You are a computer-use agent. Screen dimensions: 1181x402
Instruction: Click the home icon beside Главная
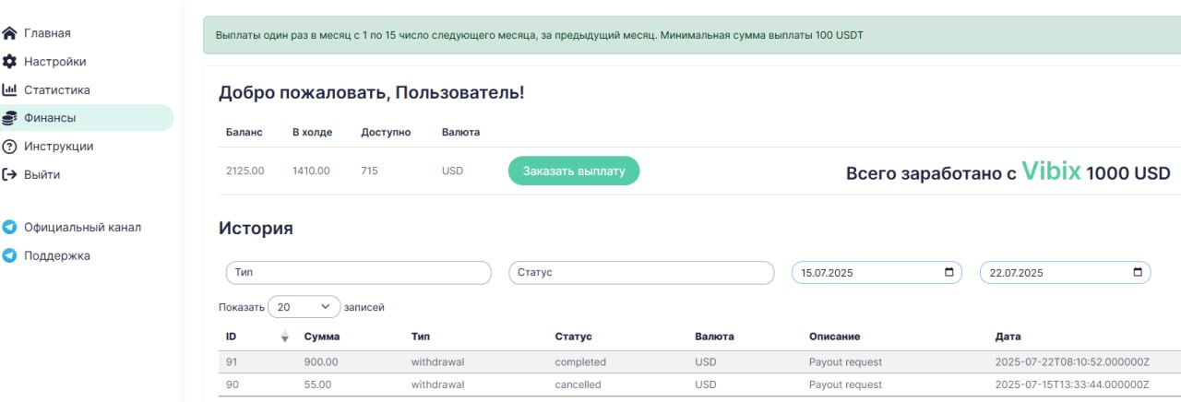pos(10,34)
